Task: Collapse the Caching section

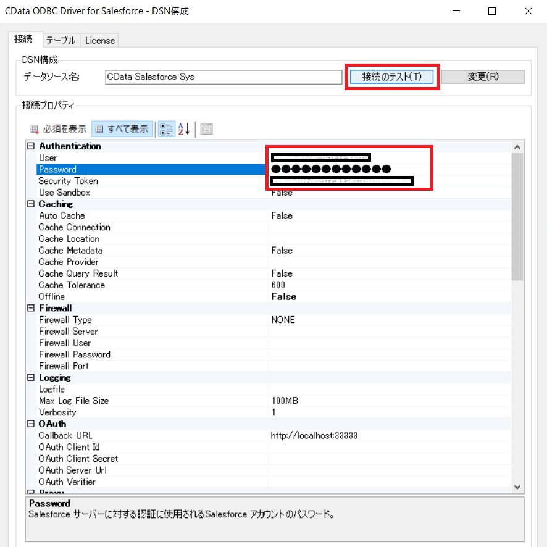Action: (30, 204)
